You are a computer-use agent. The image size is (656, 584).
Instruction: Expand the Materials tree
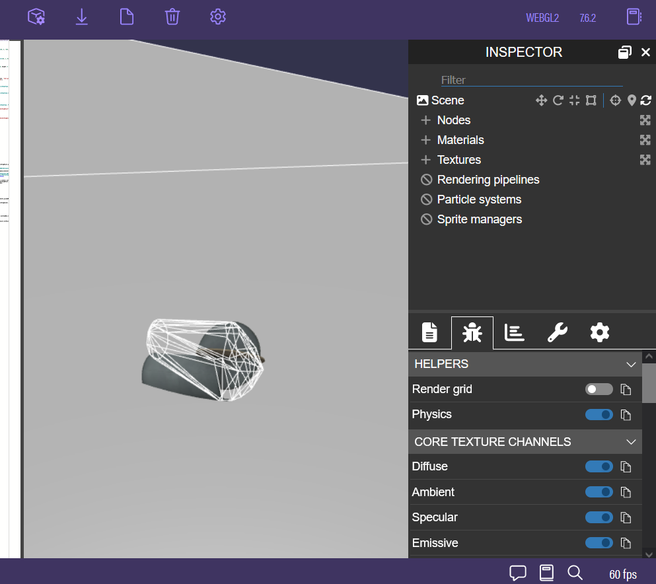click(425, 140)
